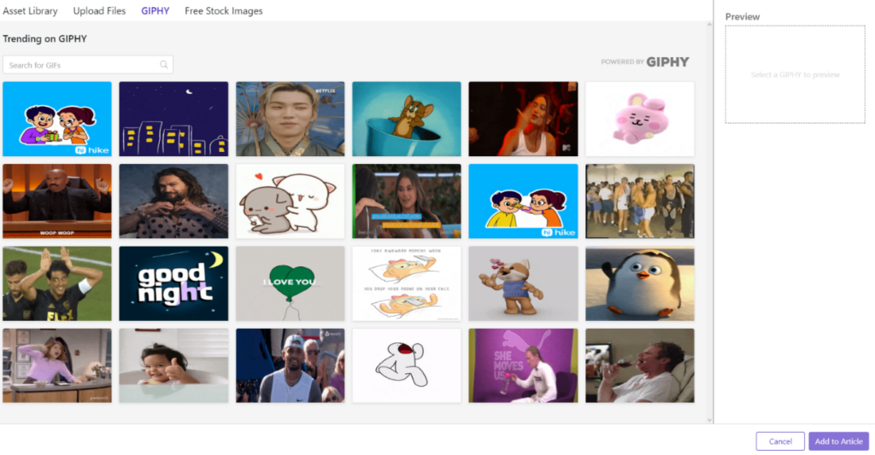Select the SHE MOVES US purple GIF

coord(524,365)
